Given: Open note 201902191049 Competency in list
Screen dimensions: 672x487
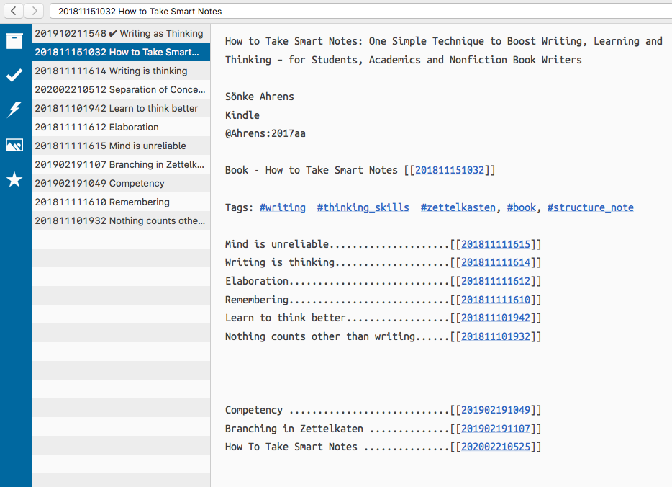Looking at the screenshot, I should pos(121,183).
